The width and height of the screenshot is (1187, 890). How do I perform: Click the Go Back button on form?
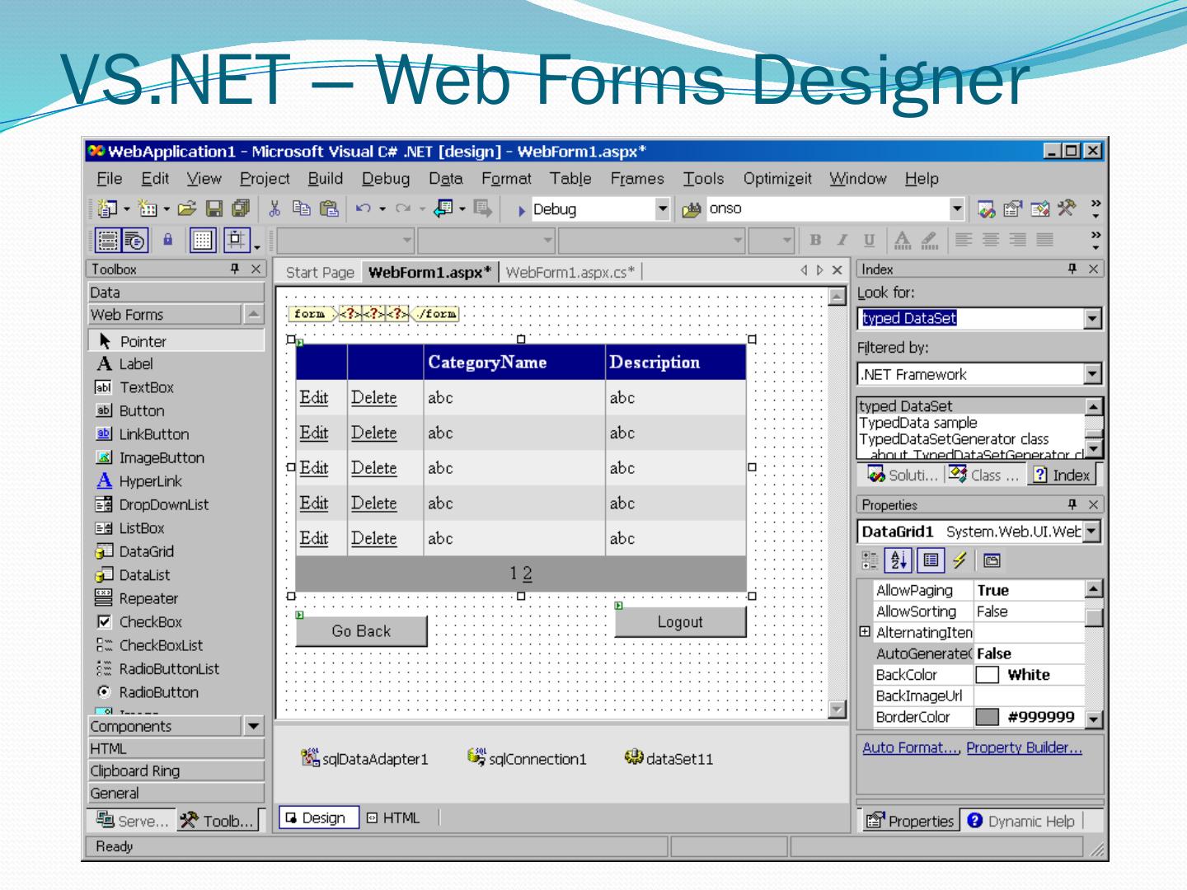coord(361,631)
